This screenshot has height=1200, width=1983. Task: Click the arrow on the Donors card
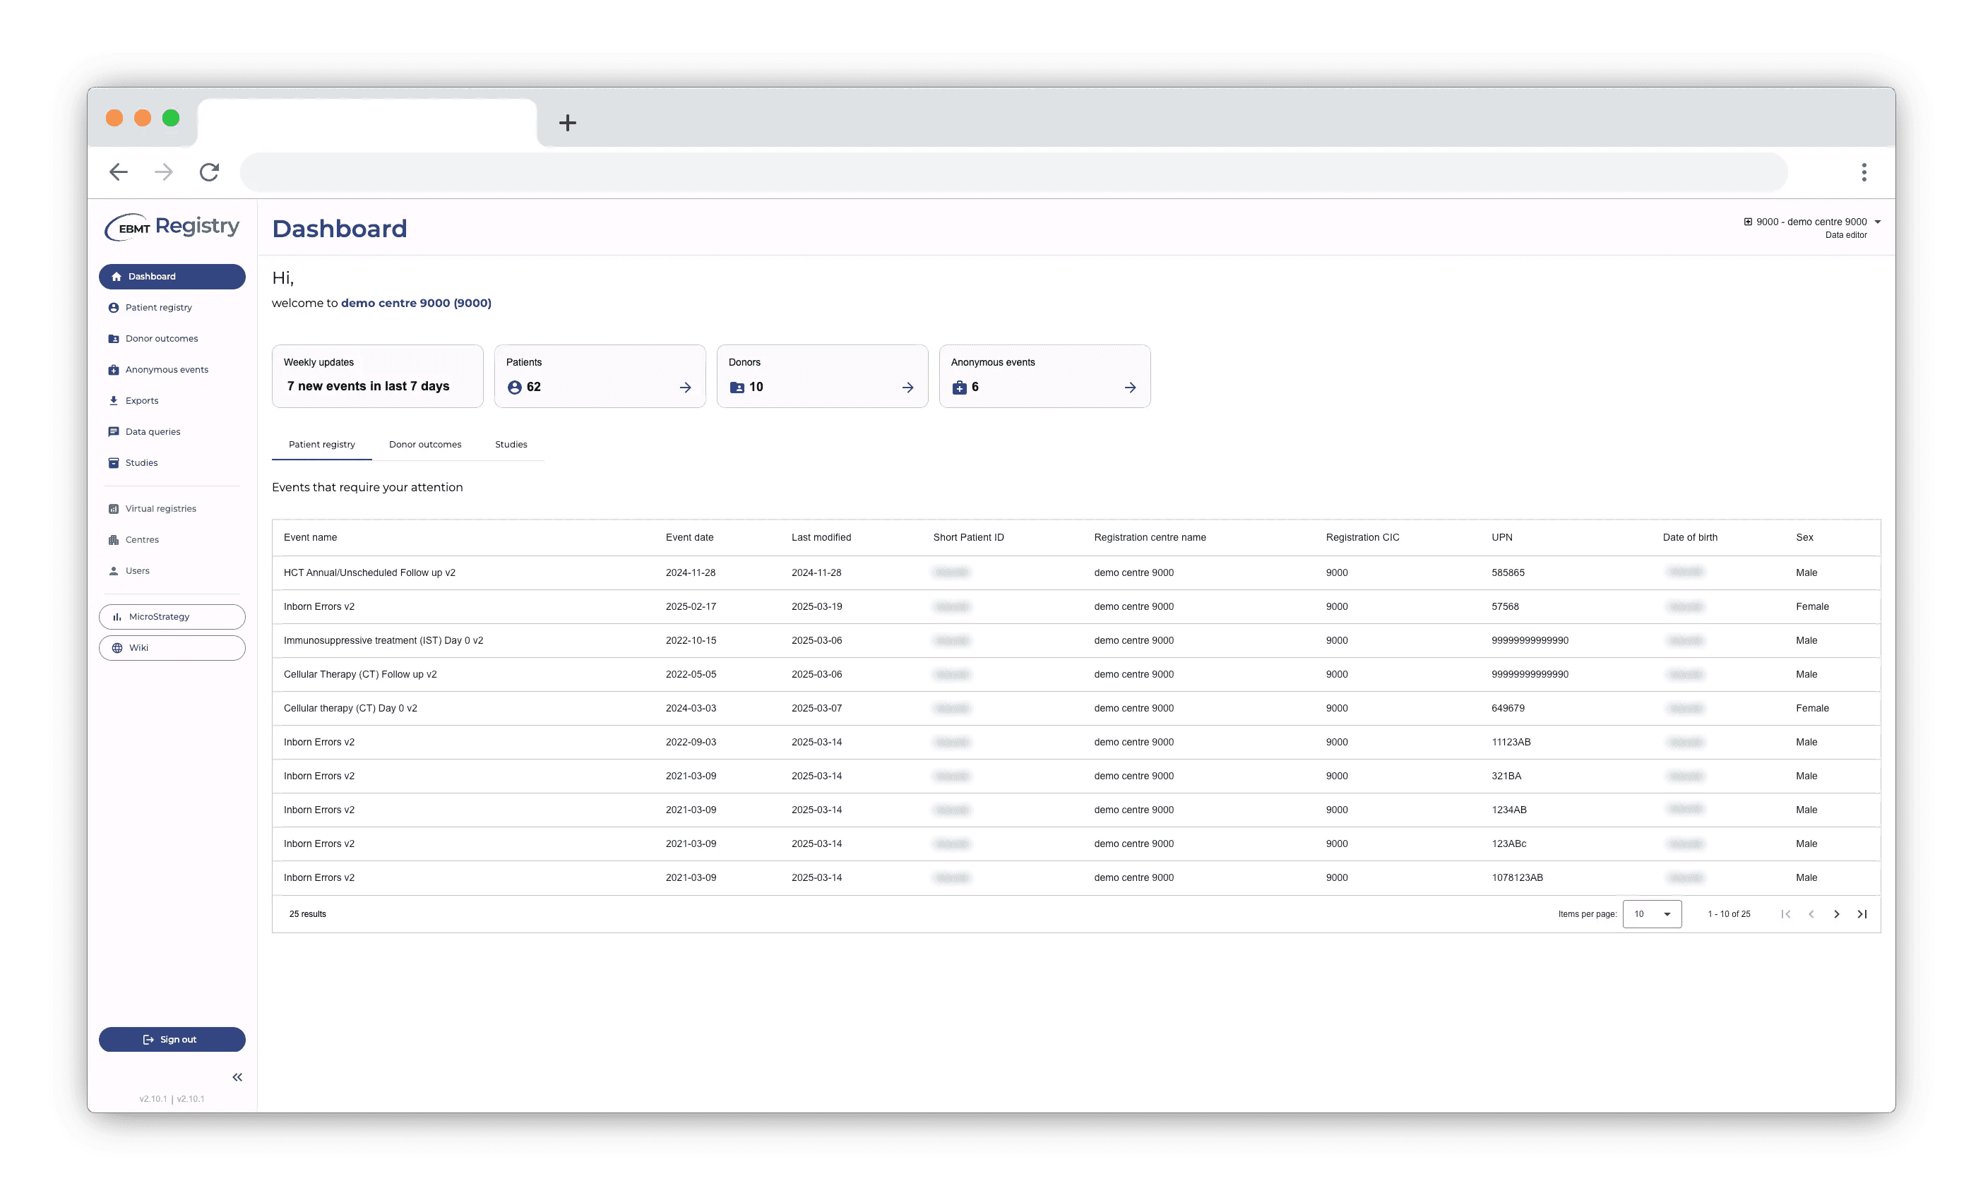[907, 388]
